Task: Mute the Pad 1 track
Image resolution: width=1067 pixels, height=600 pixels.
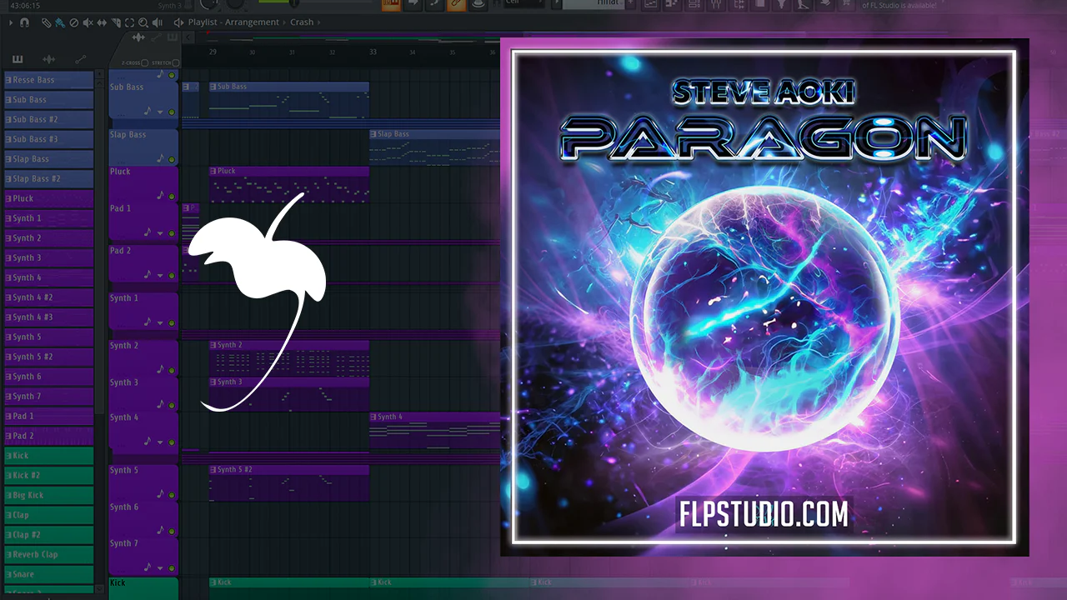Action: (x=172, y=232)
